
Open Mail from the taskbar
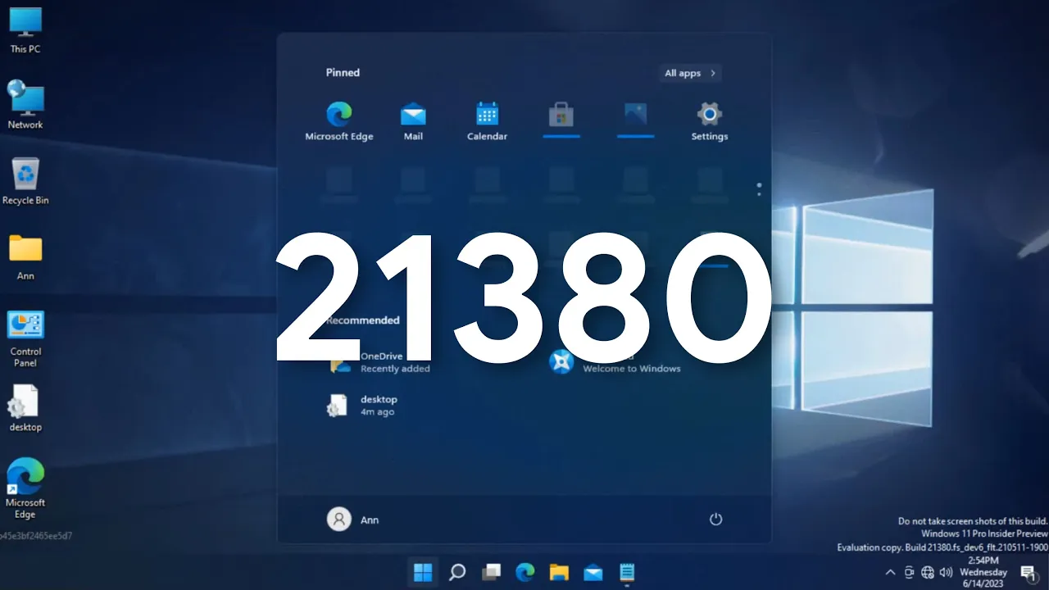click(593, 572)
